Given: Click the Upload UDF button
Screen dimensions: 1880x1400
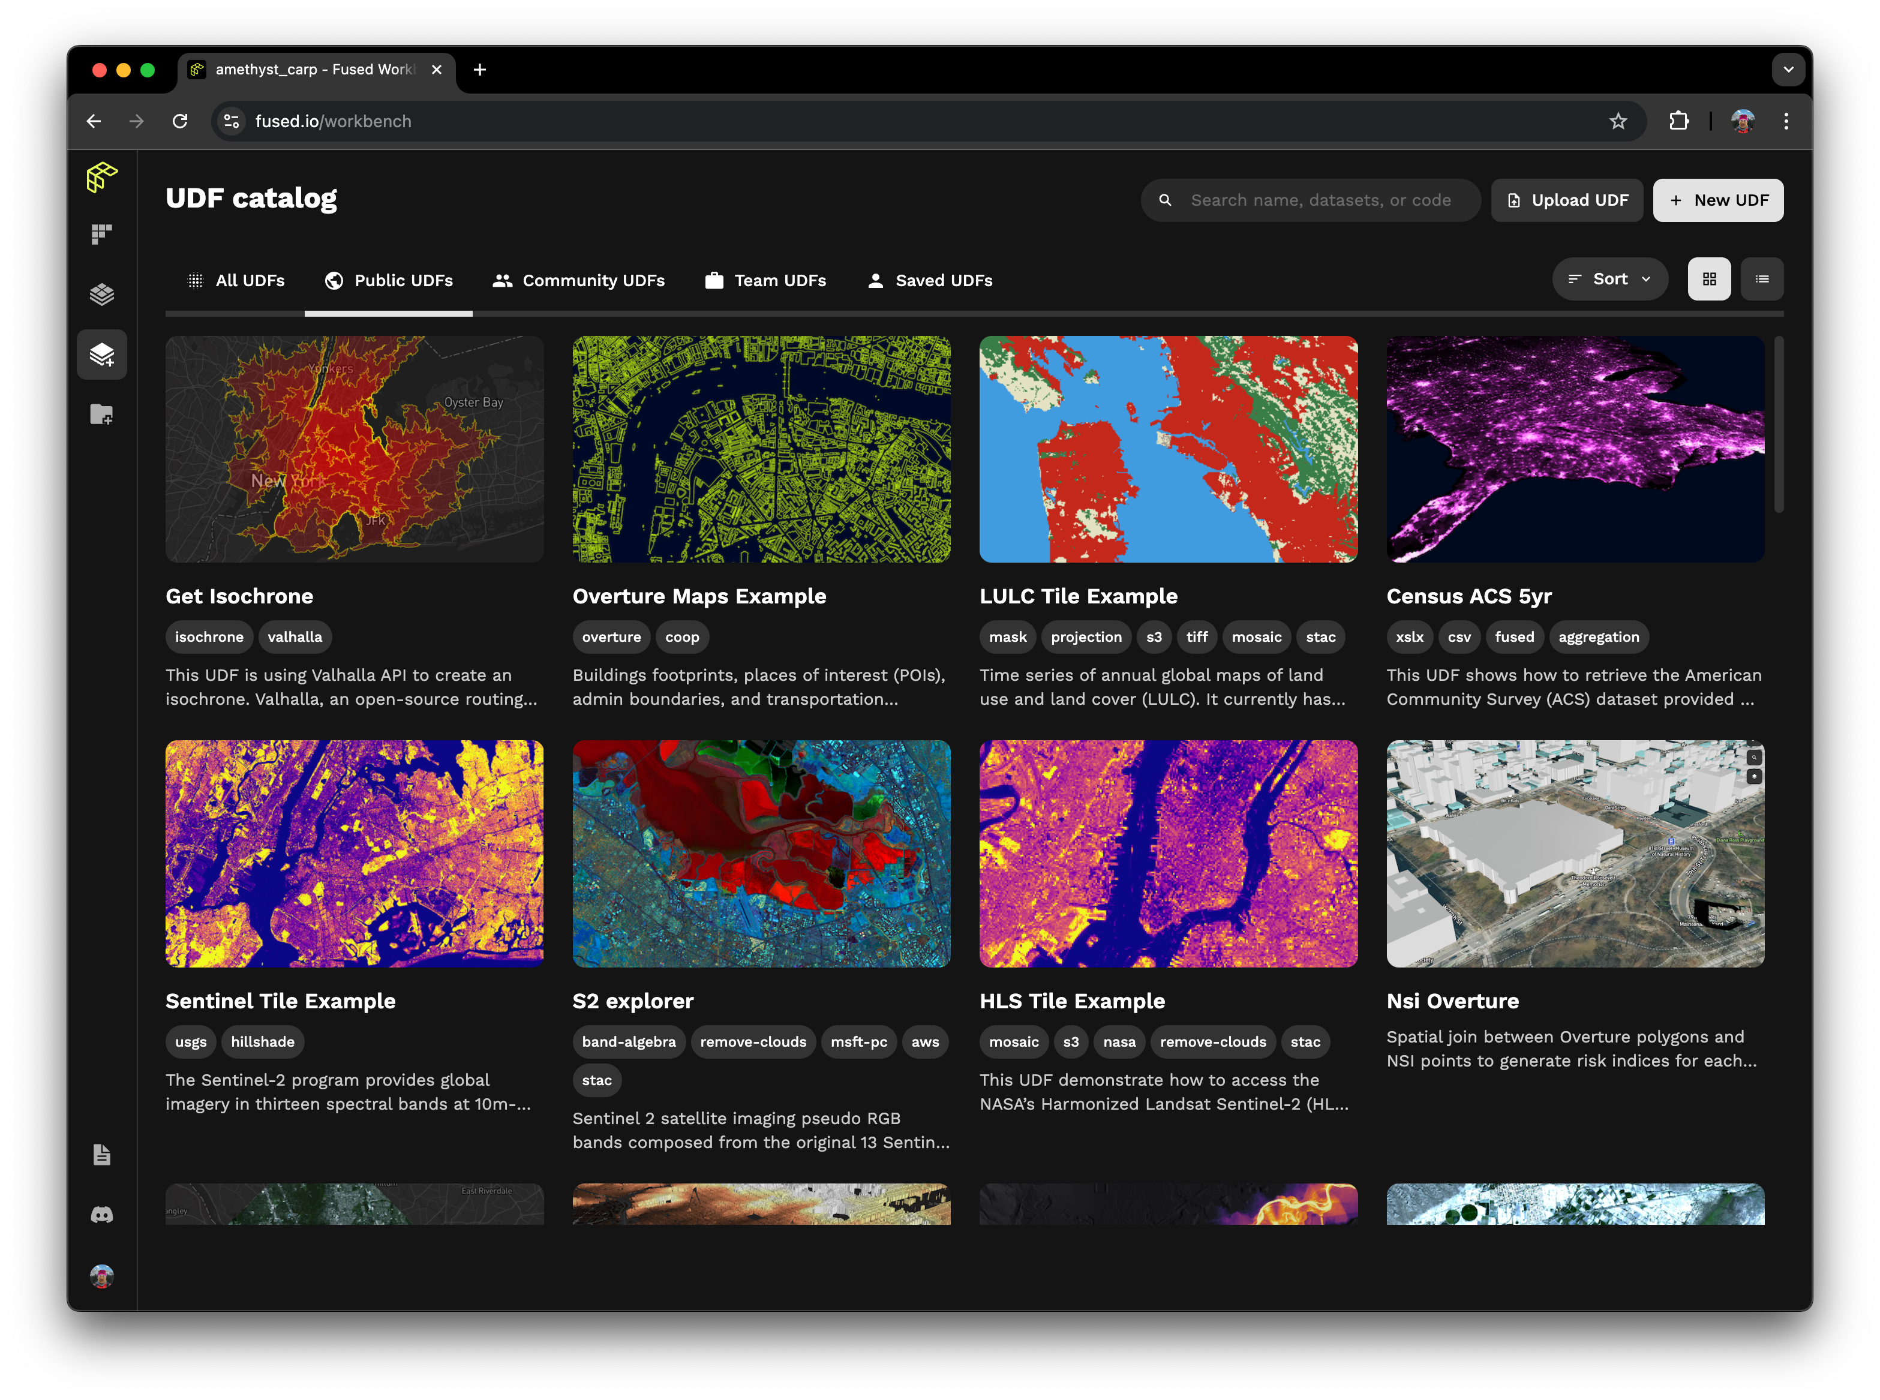Looking at the screenshot, I should (1566, 200).
